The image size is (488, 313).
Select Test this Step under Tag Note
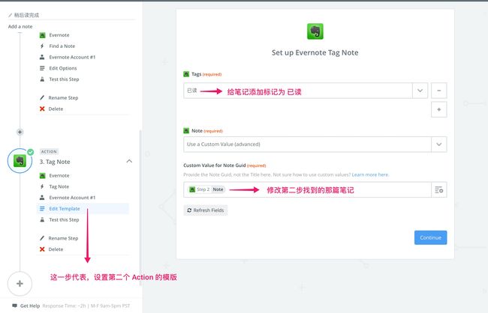[64, 220]
